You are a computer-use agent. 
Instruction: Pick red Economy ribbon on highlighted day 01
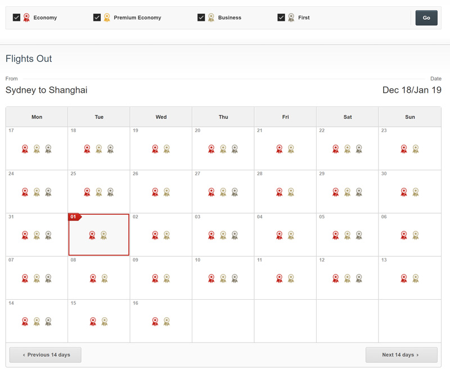coord(92,235)
